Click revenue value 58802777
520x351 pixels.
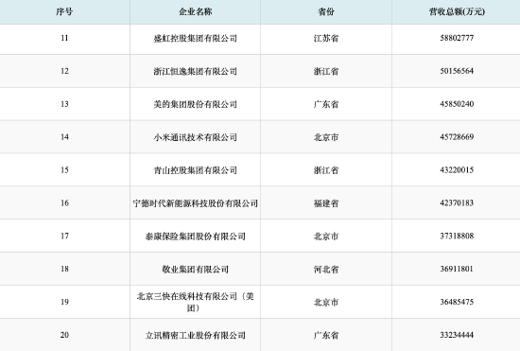click(x=457, y=38)
